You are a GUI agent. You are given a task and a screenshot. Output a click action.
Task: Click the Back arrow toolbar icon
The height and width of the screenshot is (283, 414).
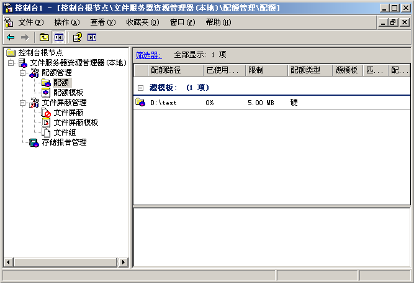coord(11,37)
